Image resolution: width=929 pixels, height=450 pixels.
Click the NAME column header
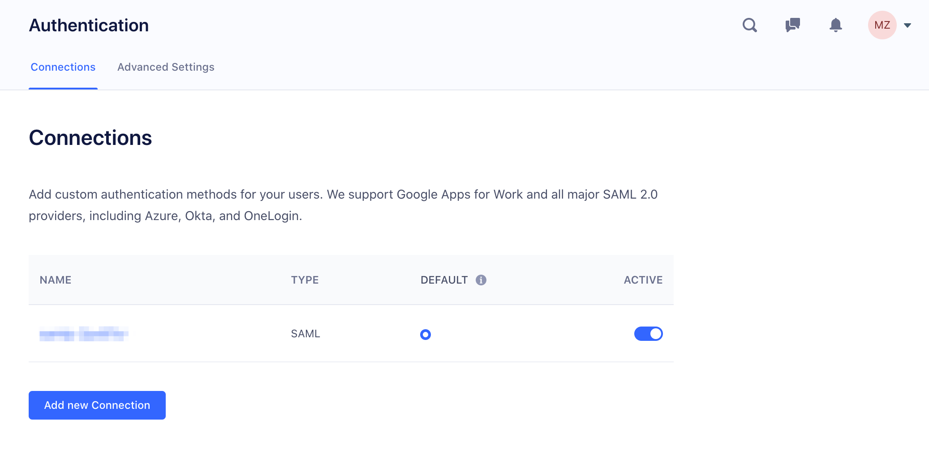(56, 280)
